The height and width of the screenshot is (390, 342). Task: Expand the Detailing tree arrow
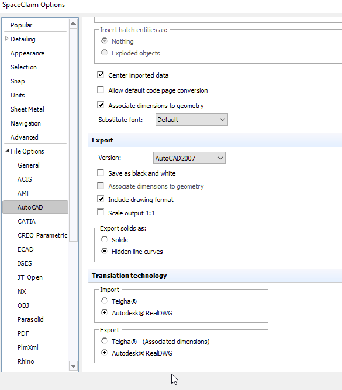tap(7, 39)
